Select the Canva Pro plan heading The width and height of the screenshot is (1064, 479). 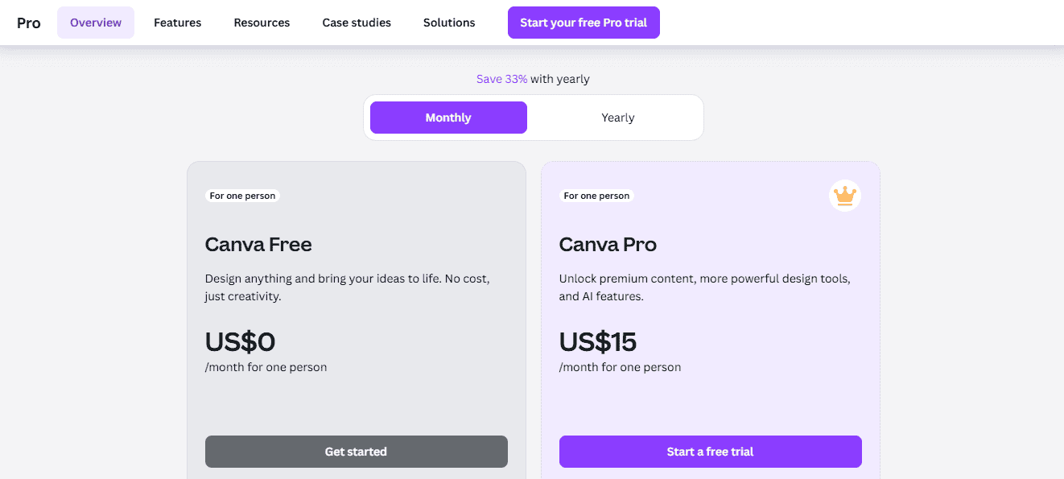click(608, 244)
